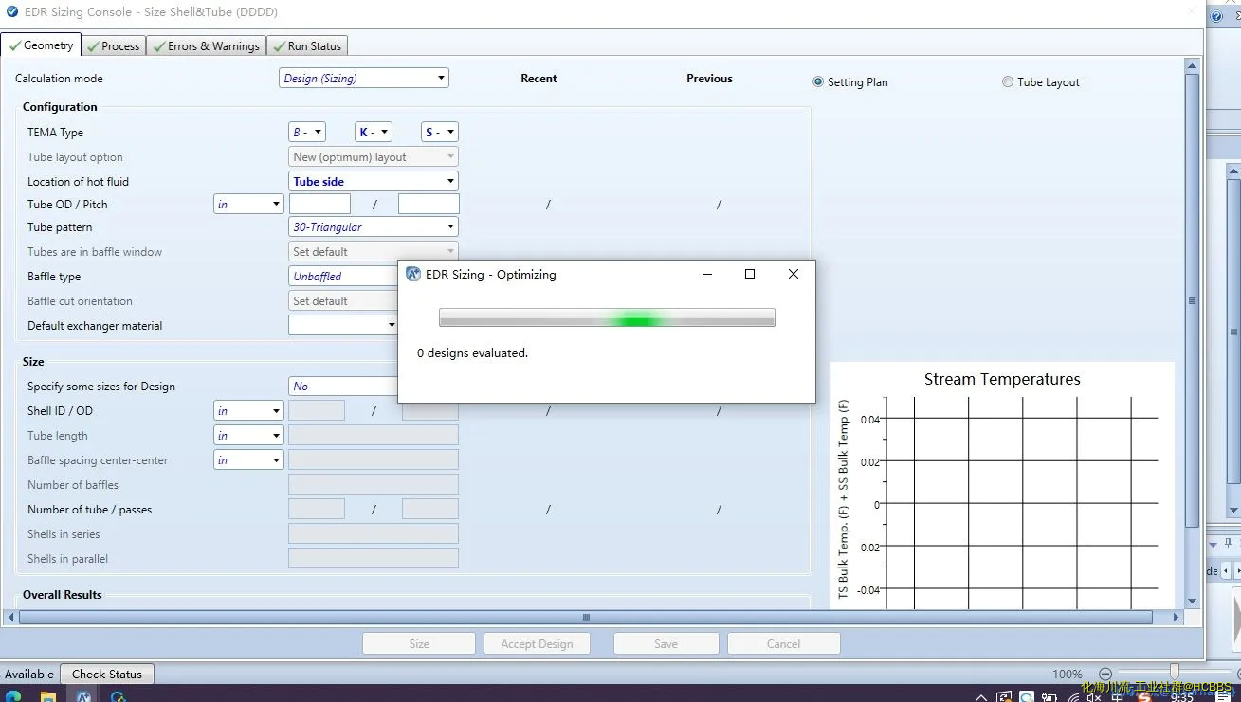Open the Calculation mode dropdown
This screenshot has height=702, width=1241.
click(x=364, y=79)
